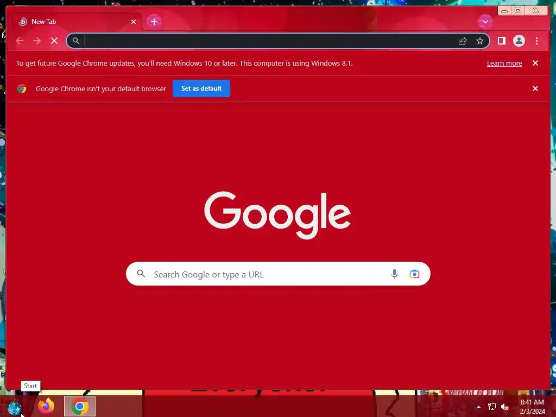Stop loading the page

(54, 41)
